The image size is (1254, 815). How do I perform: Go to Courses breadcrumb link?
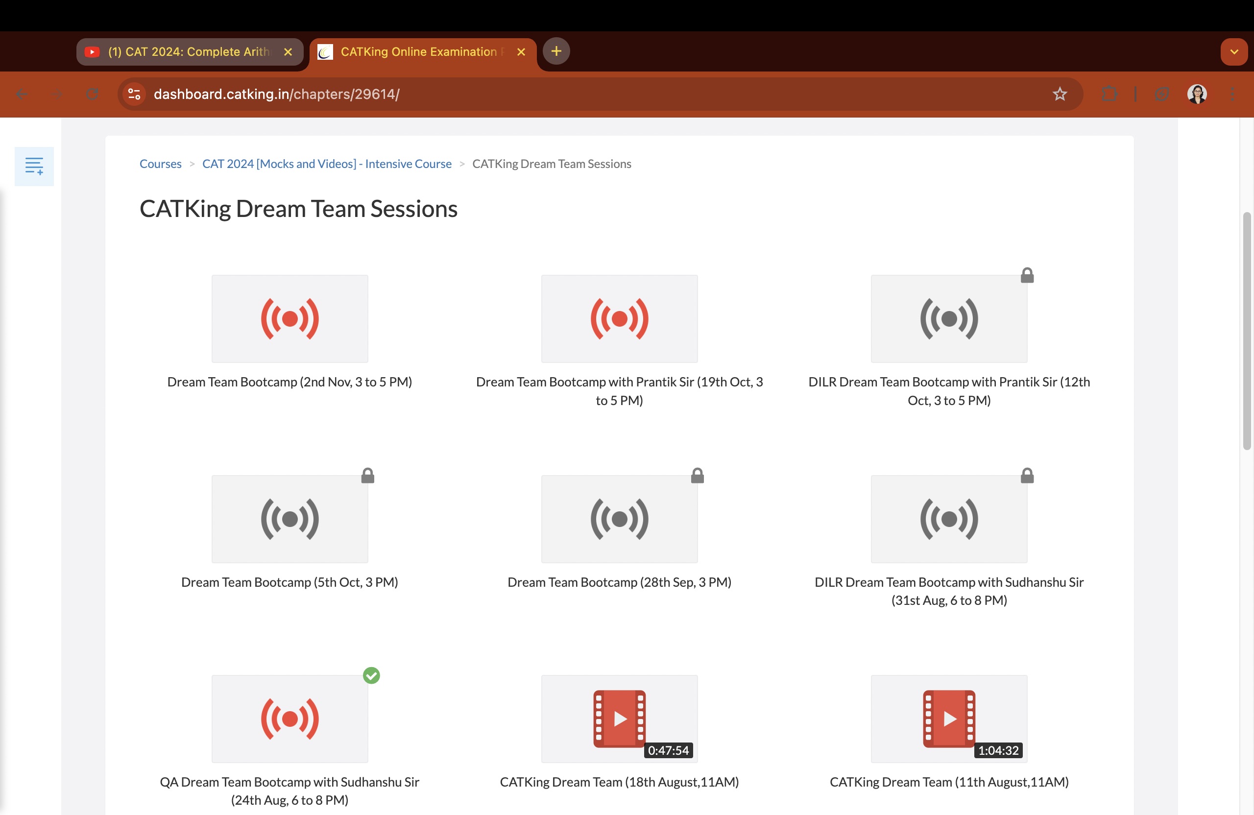(160, 164)
